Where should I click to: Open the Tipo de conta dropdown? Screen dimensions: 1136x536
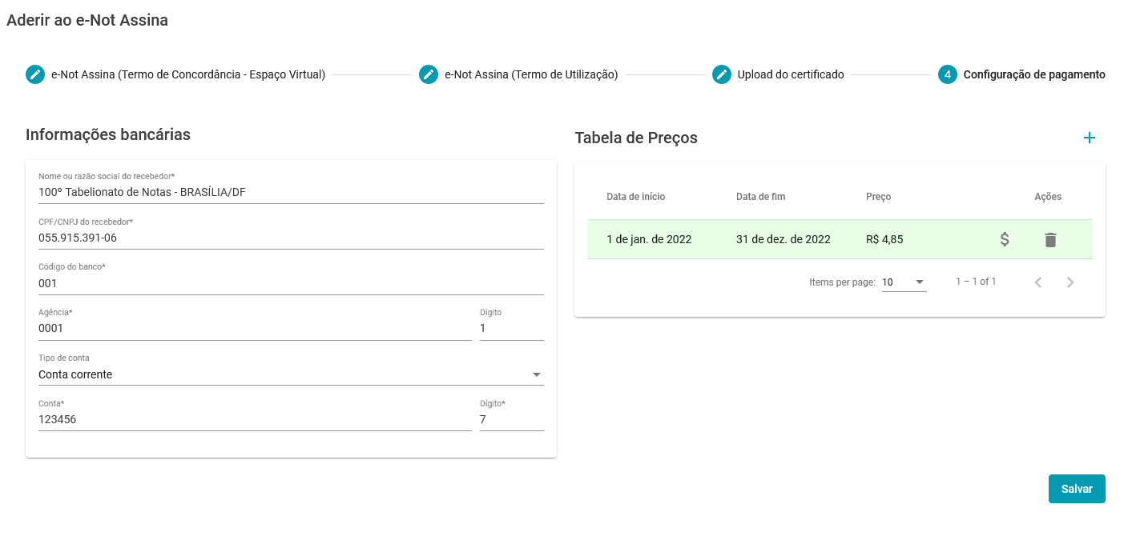[x=291, y=374]
